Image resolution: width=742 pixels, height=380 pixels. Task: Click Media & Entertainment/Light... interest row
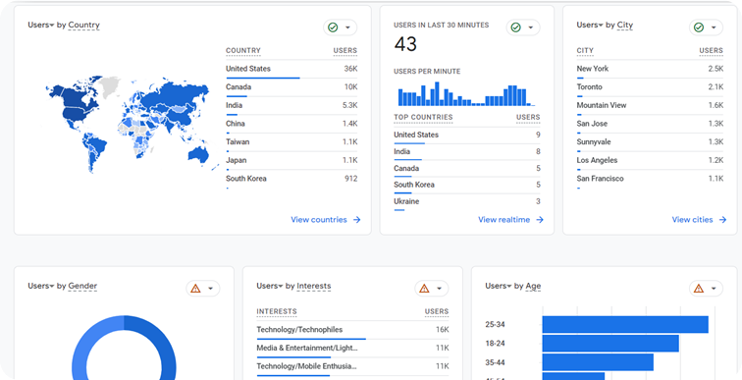click(352, 349)
